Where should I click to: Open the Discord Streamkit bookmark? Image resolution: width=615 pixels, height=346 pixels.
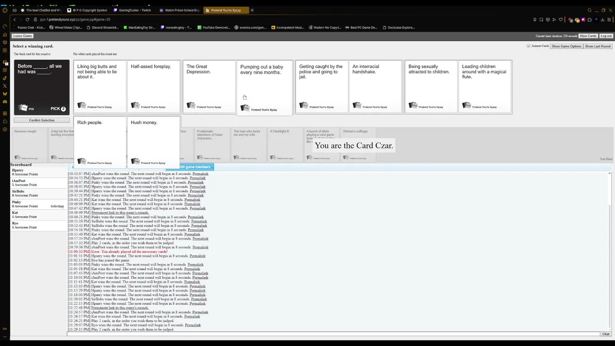click(x=102, y=27)
